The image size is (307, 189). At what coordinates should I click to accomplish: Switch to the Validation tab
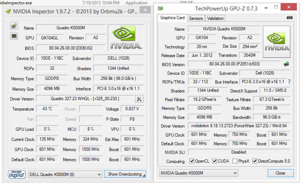215,18
